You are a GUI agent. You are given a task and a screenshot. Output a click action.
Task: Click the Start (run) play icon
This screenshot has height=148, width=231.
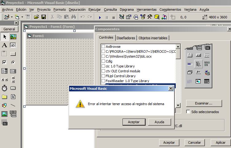pos(100,18)
